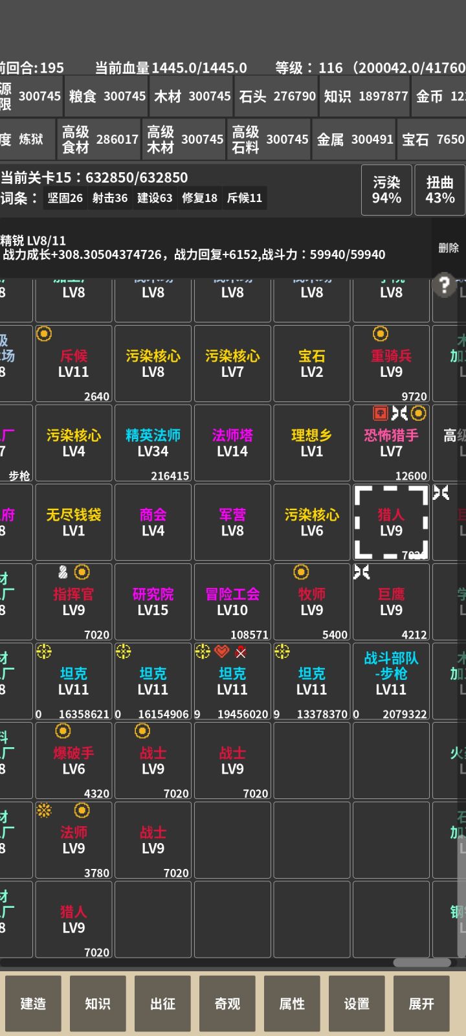Click the 粮食 300745 resource cell

coord(106,96)
